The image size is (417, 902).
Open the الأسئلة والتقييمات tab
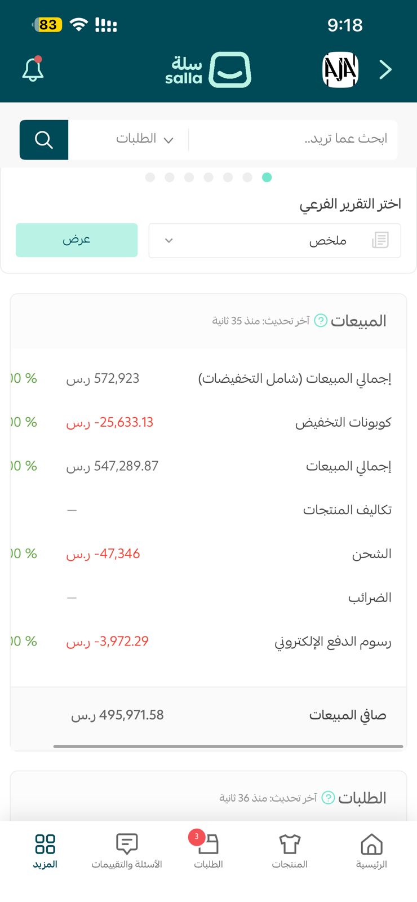(x=127, y=851)
